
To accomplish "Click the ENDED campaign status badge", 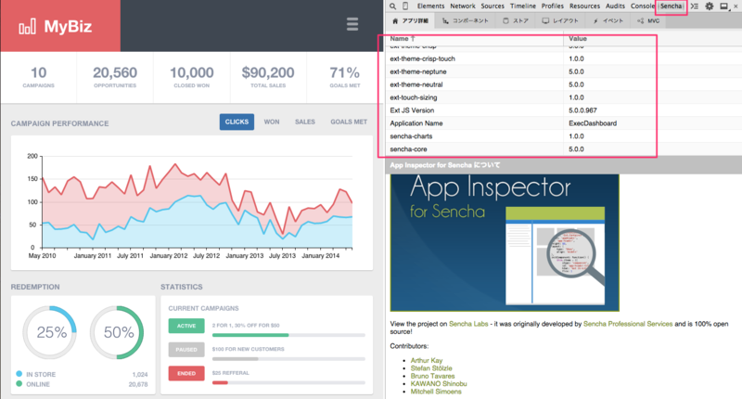I will [186, 373].
